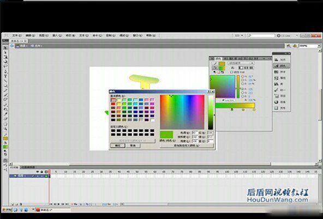This screenshot has height=219, width=323.
Task: Select the Pencil tool
Action: tap(5, 90)
